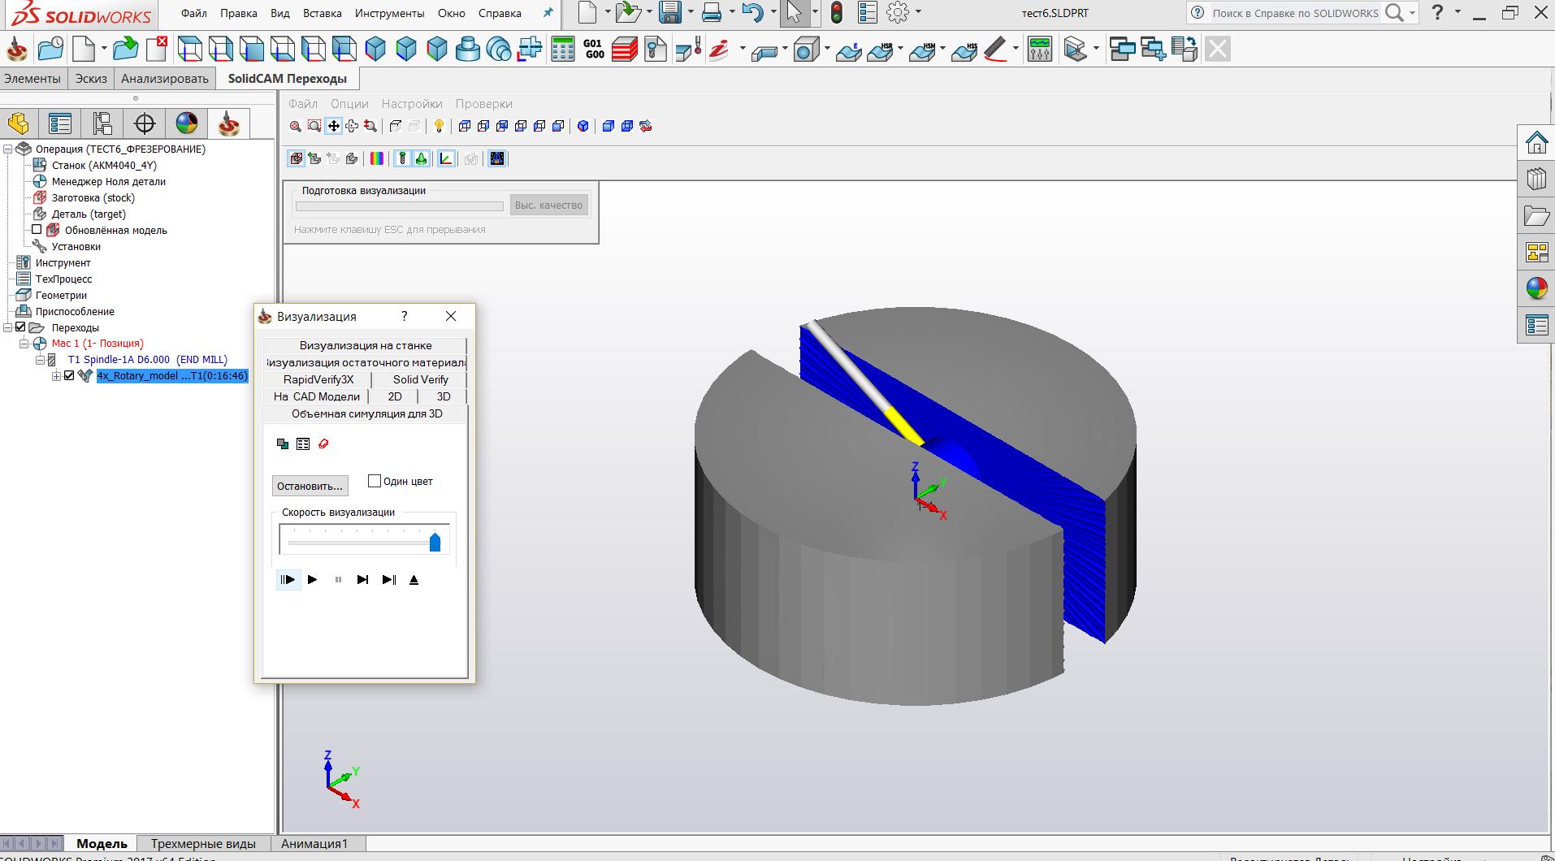This screenshot has width=1555, height=861.
Task: Toggle the coordinate axes display icon
Action: [446, 158]
